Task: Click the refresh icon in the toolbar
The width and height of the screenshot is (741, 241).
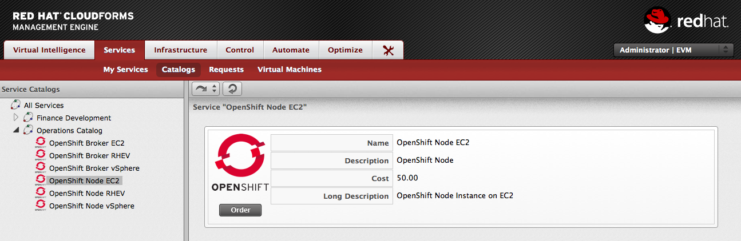Action: [232, 89]
